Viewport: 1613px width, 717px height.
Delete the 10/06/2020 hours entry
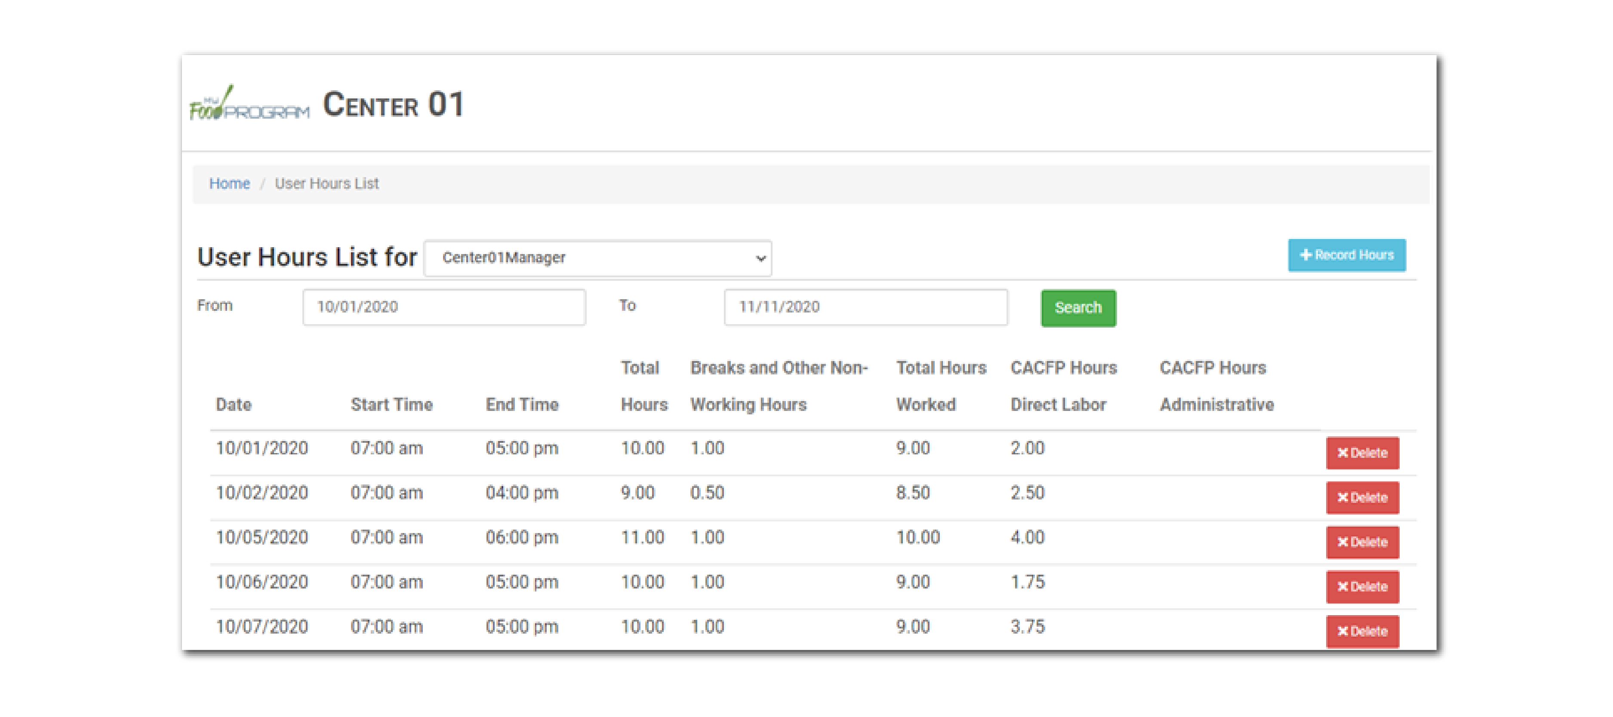[x=1362, y=586]
